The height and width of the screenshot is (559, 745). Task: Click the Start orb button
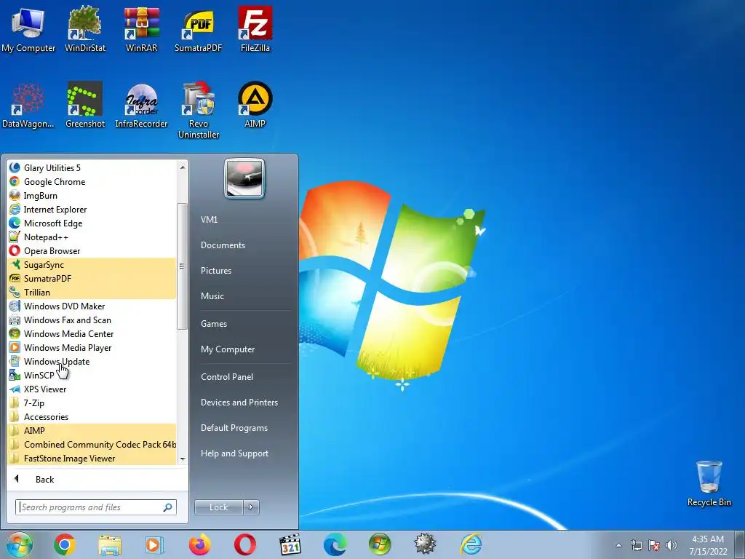tap(20, 544)
